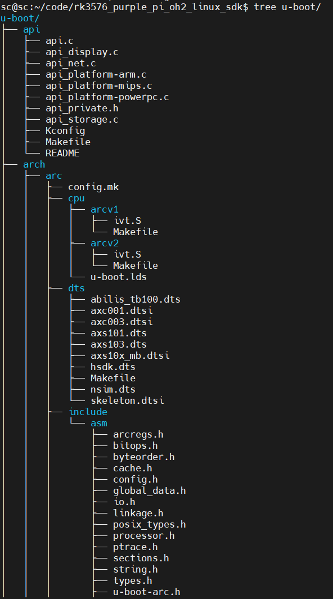Click the arcv1 directory name

(x=104, y=209)
